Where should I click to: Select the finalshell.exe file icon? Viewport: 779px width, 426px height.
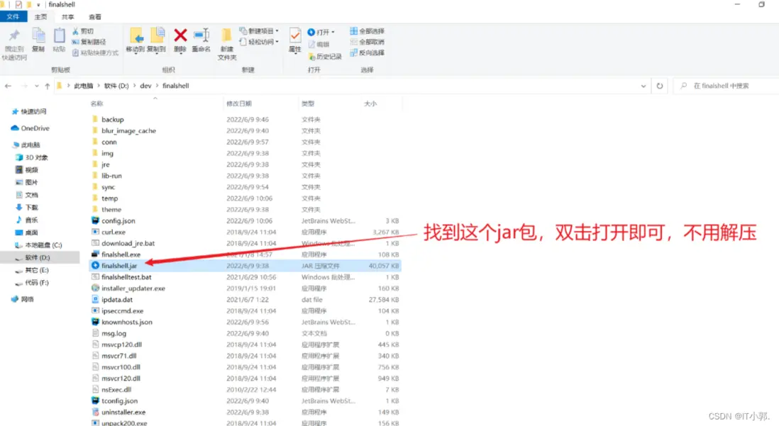tap(95, 254)
